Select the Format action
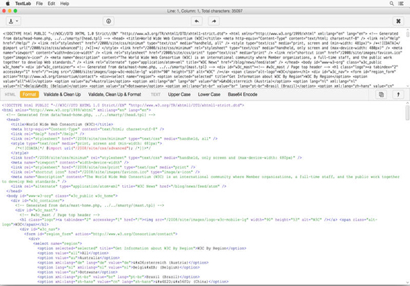The width and height of the screenshot is (410, 286). click(29, 95)
